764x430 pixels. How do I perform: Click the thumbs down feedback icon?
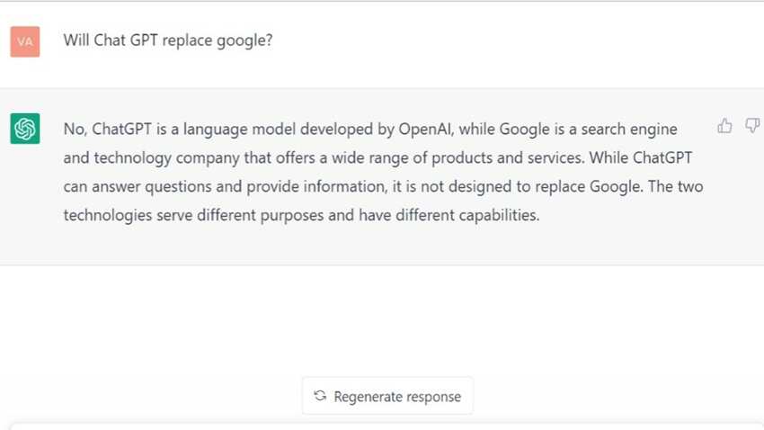click(x=753, y=126)
